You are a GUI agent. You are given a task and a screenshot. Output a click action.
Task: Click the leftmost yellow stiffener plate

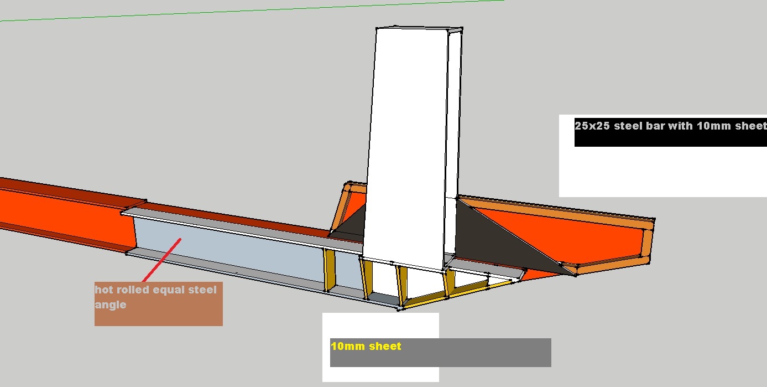330,270
